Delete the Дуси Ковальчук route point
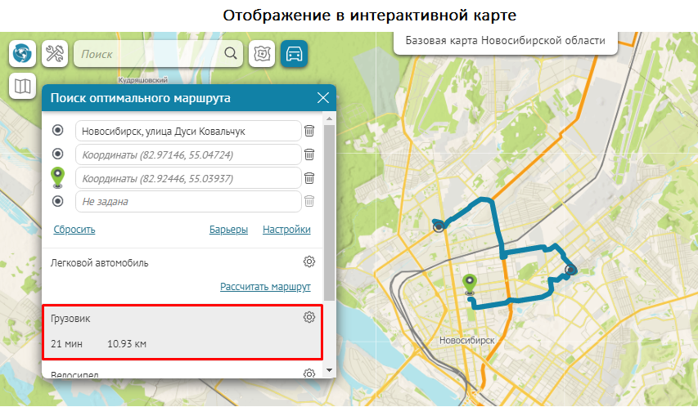698x407 pixels. [x=309, y=131]
